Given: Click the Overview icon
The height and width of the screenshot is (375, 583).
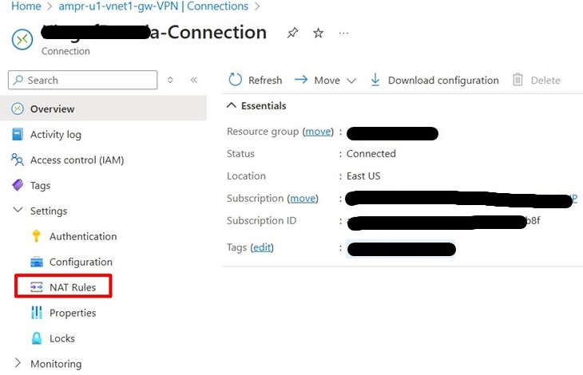Looking at the screenshot, I should click(18, 109).
